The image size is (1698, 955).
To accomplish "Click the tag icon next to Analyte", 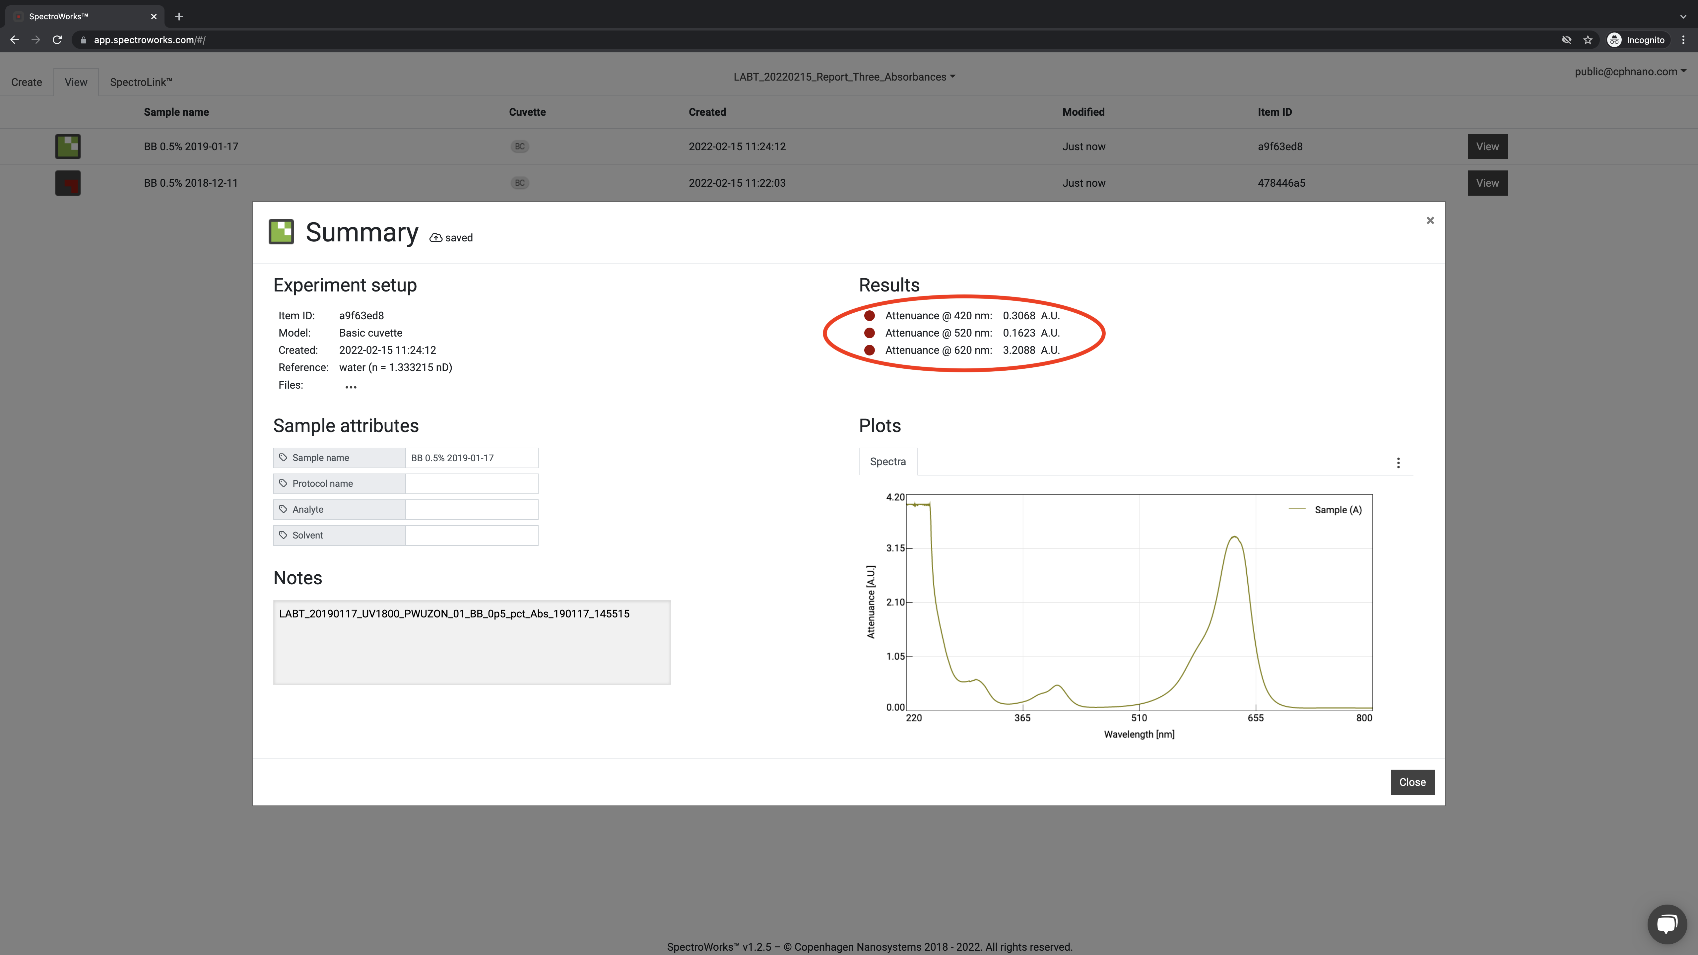I will coord(284,509).
